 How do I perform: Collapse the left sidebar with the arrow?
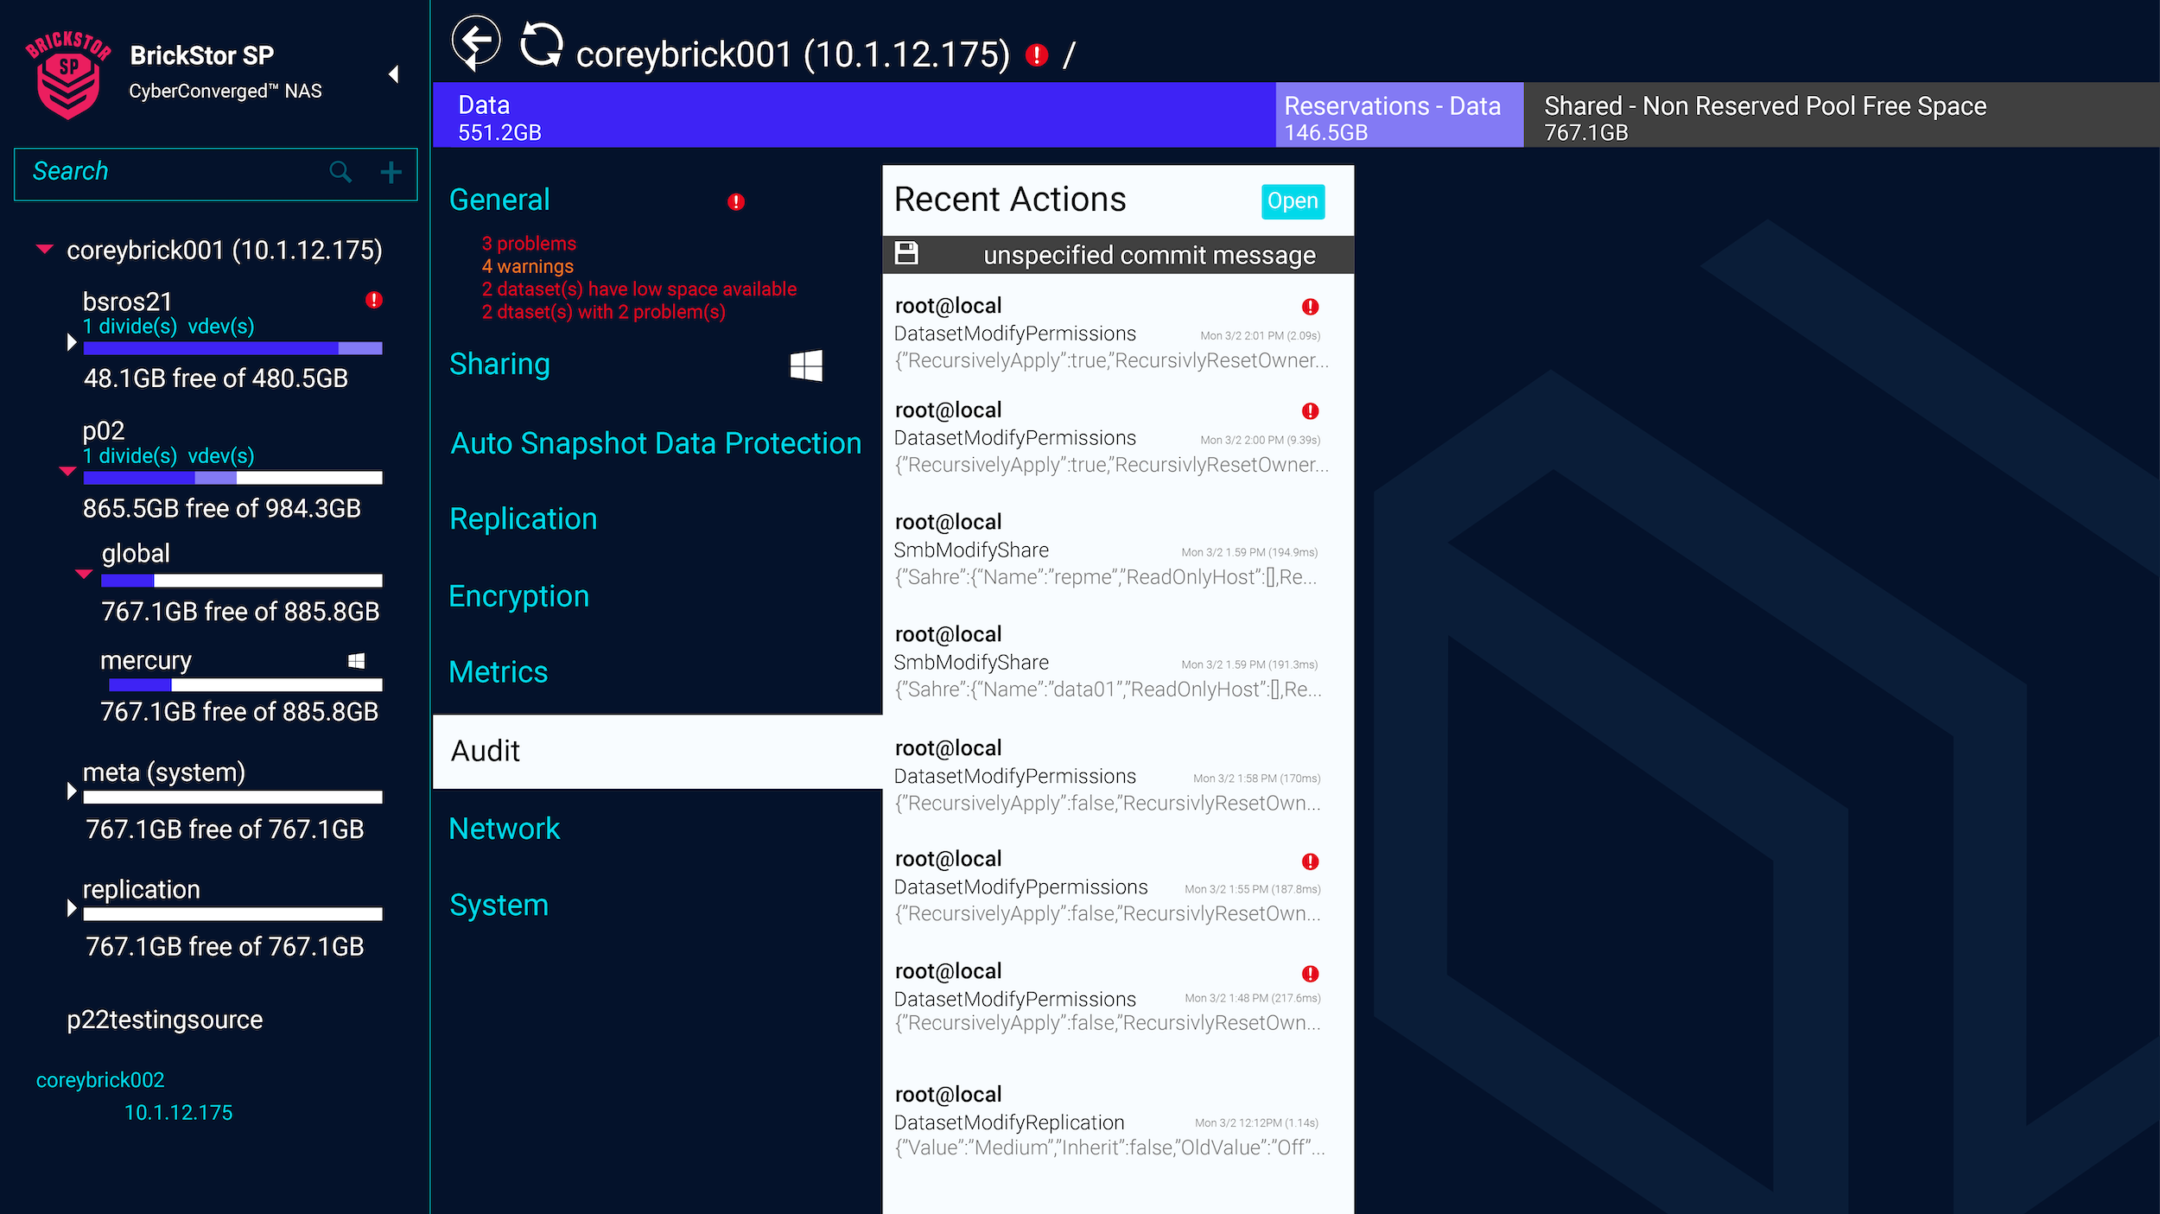pyautogui.click(x=394, y=74)
